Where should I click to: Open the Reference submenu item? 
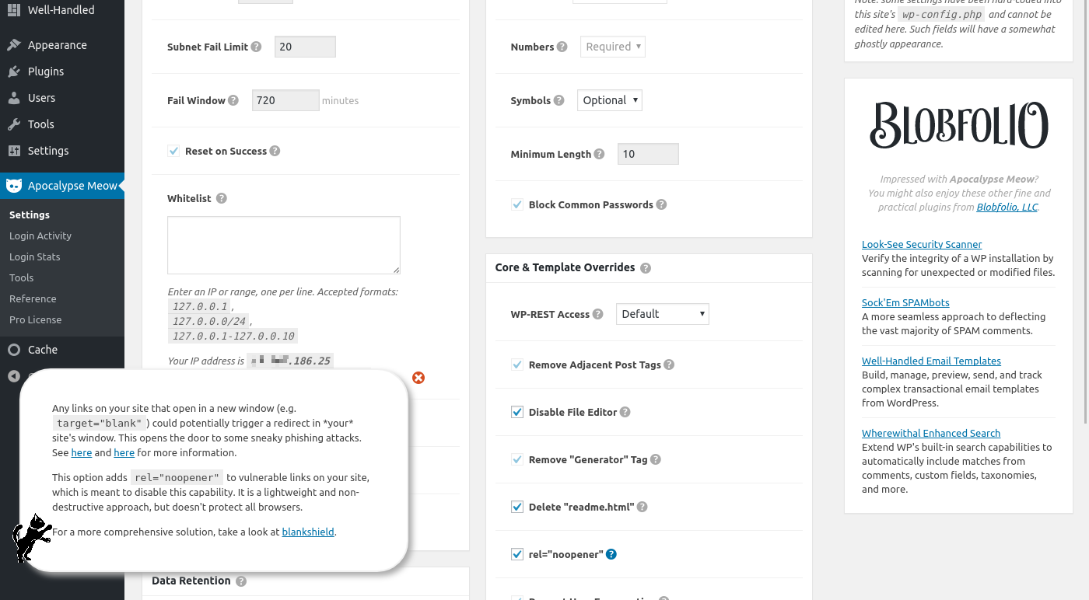pos(33,298)
